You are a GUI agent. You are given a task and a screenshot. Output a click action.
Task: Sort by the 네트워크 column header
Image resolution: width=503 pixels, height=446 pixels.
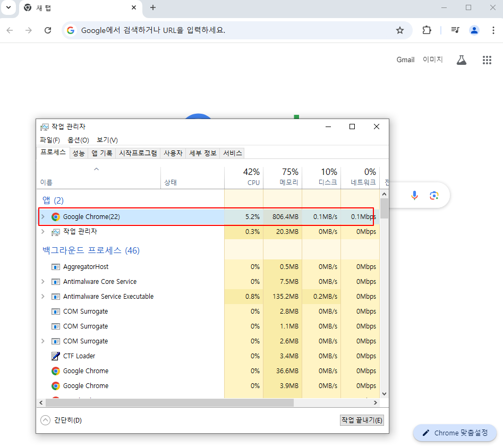pyautogui.click(x=360, y=178)
